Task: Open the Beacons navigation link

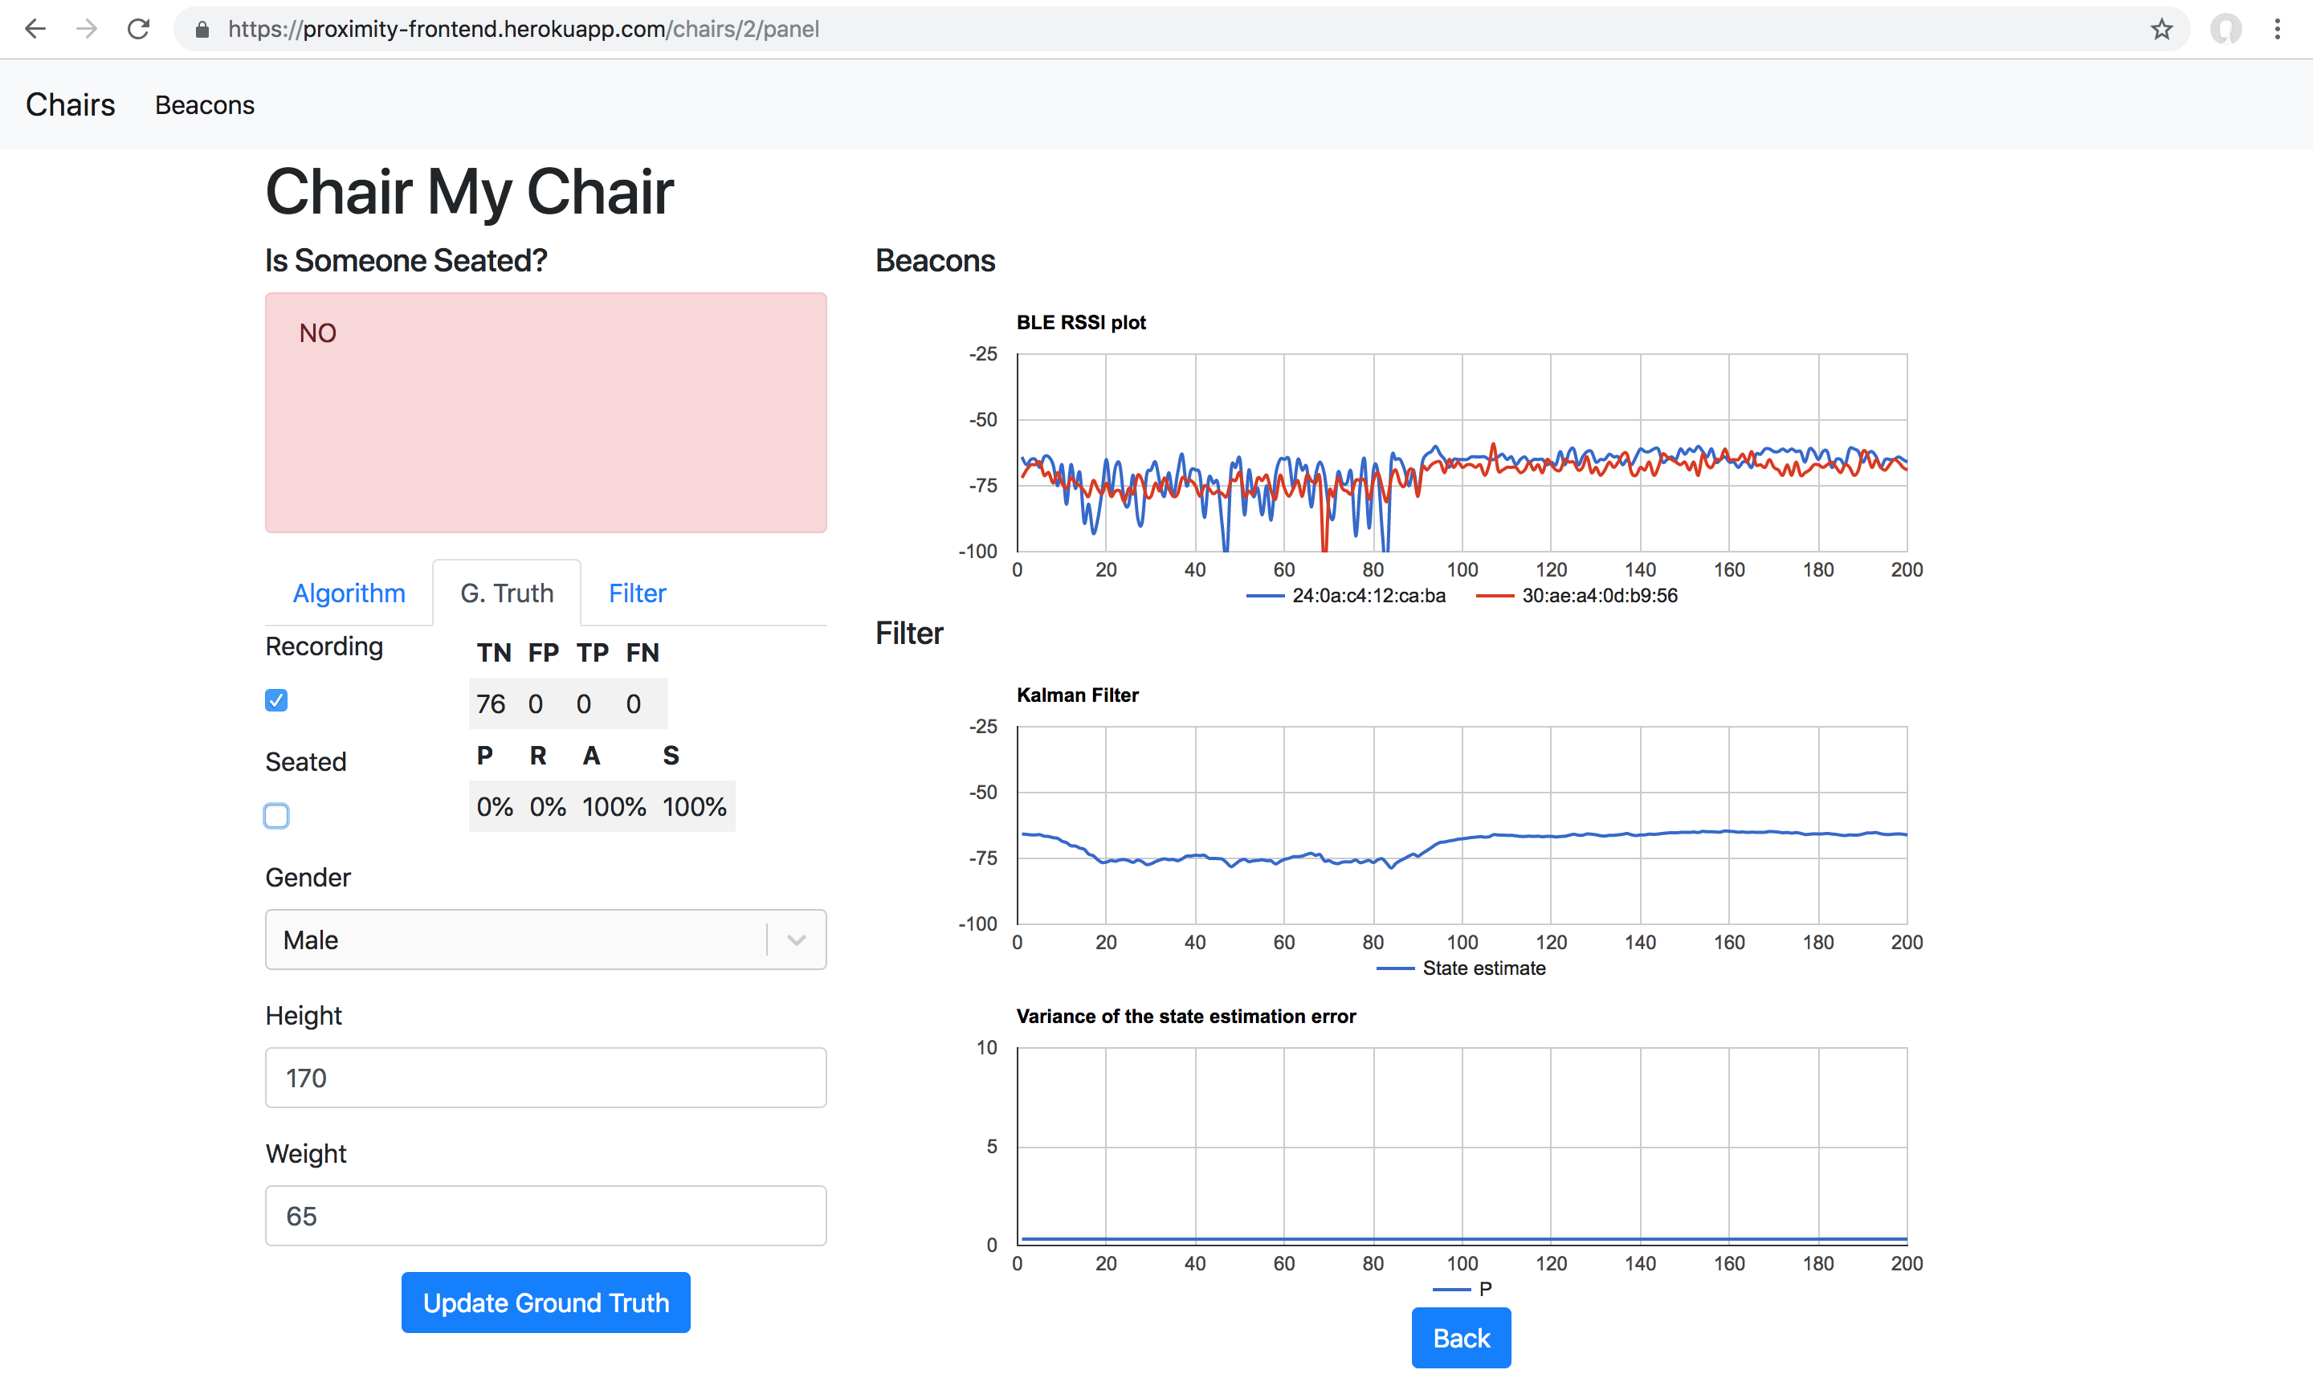Action: (204, 106)
